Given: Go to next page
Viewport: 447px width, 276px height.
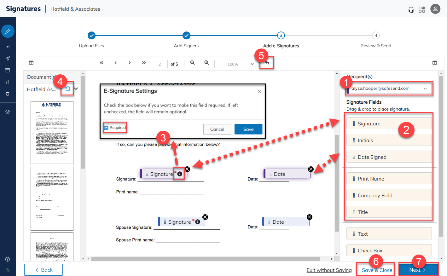Looking at the screenshot, I should (130, 63).
